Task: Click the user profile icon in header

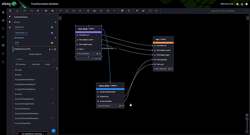Action: point(242,4)
